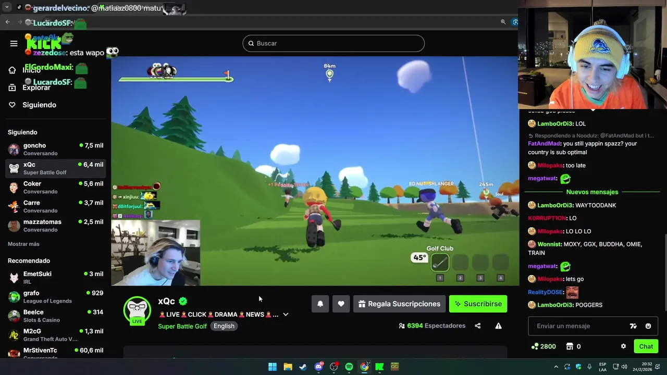Image resolution: width=667 pixels, height=375 pixels.
Task: Click browser back arrow
Action: pos(7,22)
